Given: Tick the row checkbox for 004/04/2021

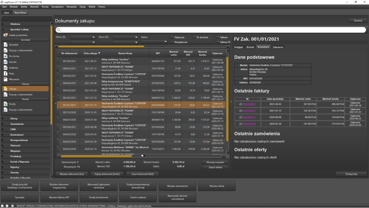Looking at the screenshot, I should [58, 83].
